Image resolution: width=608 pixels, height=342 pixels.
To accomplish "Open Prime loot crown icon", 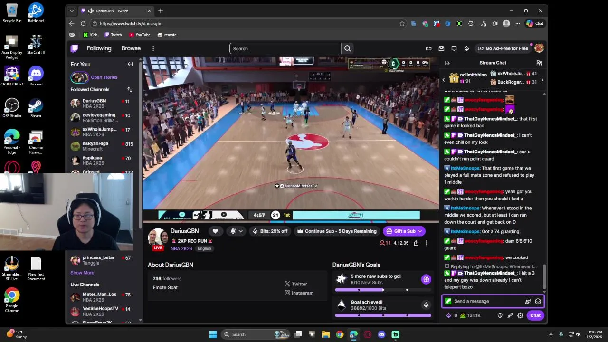I will 428,48.
